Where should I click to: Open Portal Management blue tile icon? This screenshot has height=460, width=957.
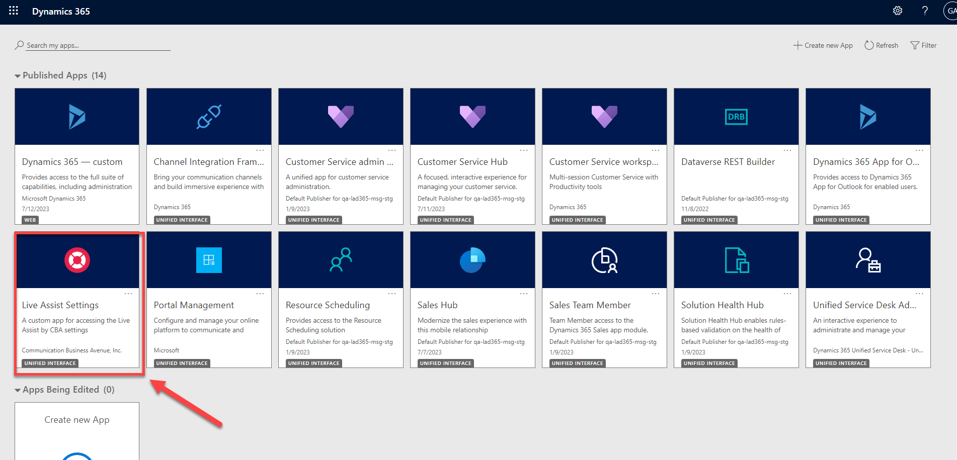(x=209, y=260)
